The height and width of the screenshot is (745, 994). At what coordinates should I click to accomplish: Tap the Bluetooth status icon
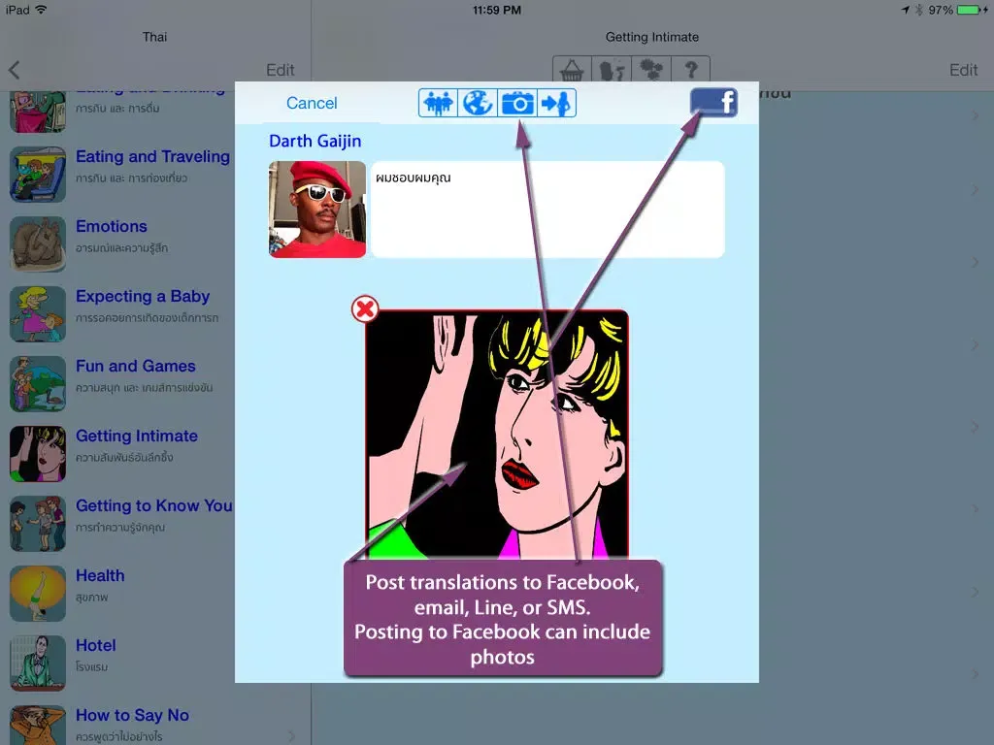918,10
